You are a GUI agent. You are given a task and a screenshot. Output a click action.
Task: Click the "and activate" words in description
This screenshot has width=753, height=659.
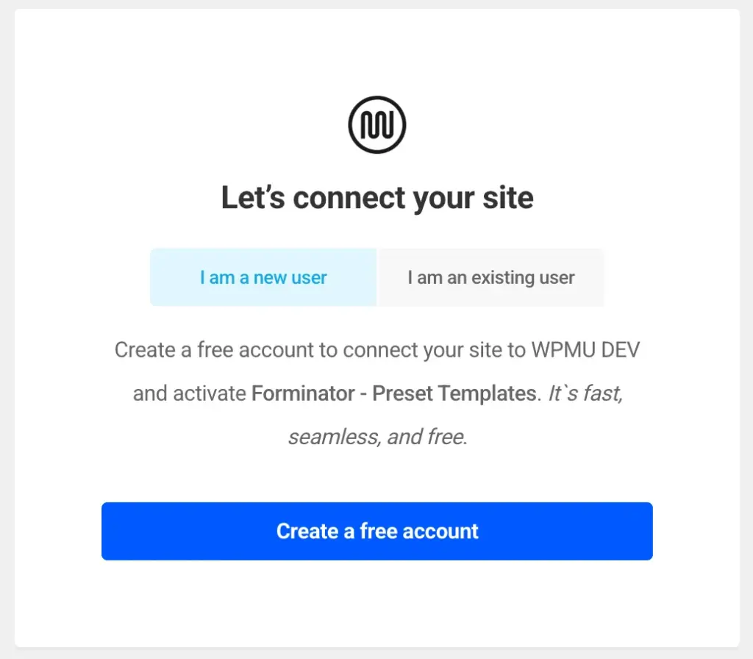point(189,393)
